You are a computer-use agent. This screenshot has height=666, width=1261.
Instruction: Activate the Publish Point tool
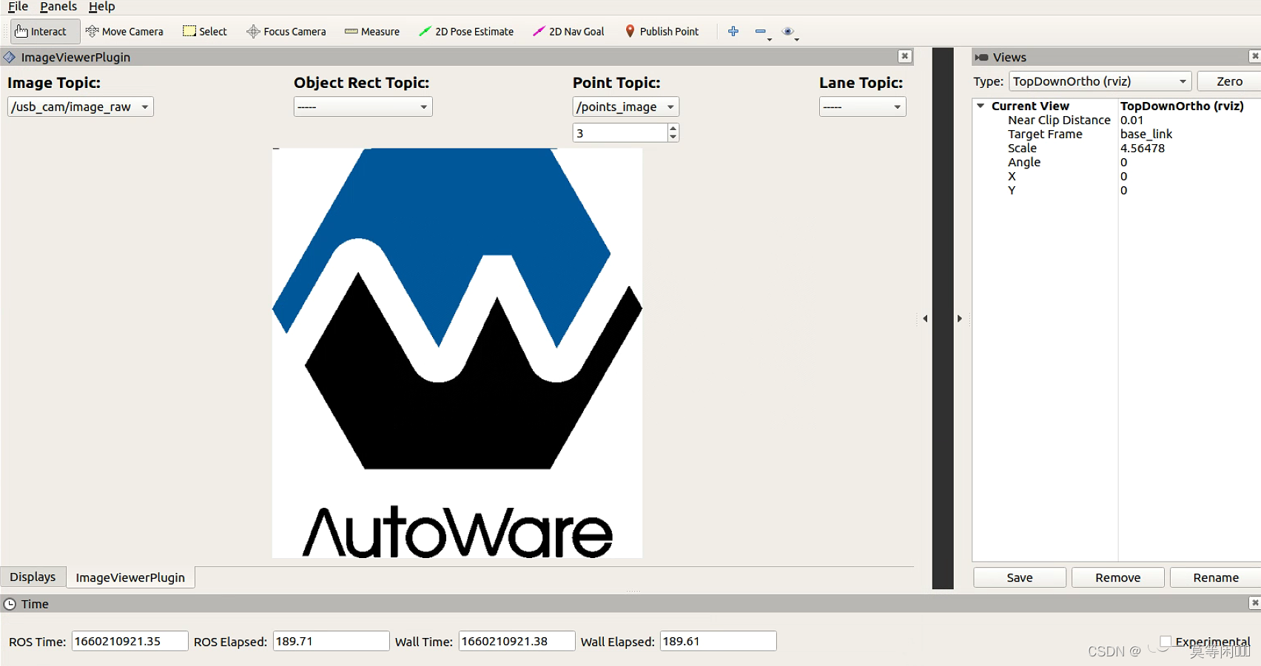pos(662,31)
